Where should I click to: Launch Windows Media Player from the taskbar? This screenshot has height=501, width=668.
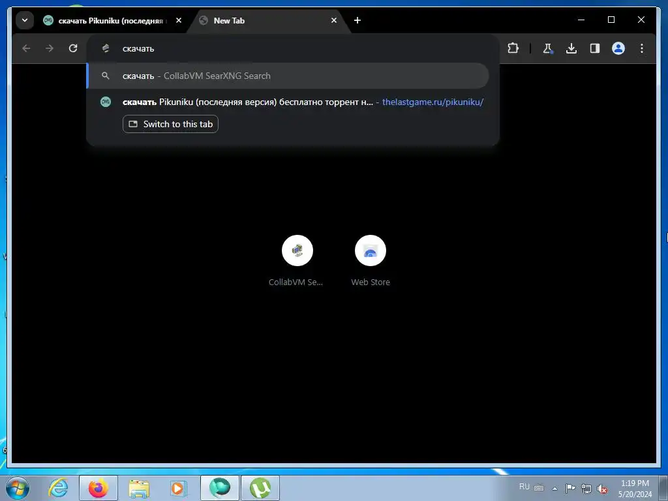click(178, 488)
